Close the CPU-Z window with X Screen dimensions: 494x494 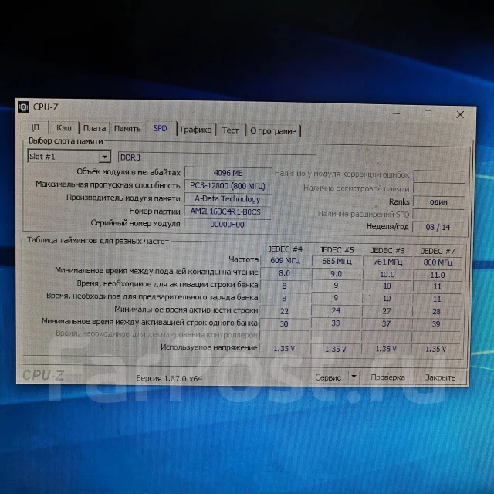click(x=460, y=114)
